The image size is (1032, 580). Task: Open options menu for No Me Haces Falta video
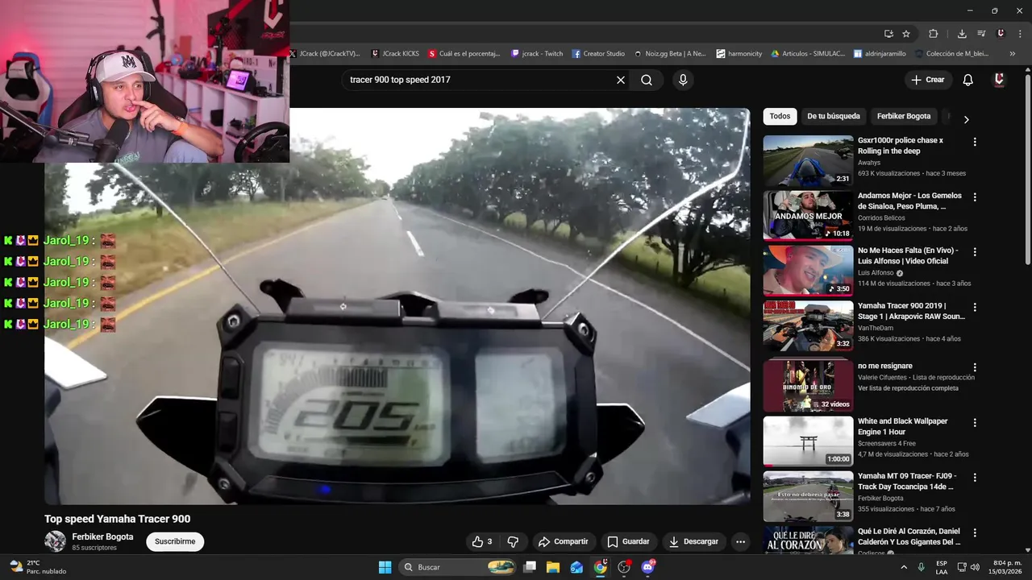(x=975, y=252)
